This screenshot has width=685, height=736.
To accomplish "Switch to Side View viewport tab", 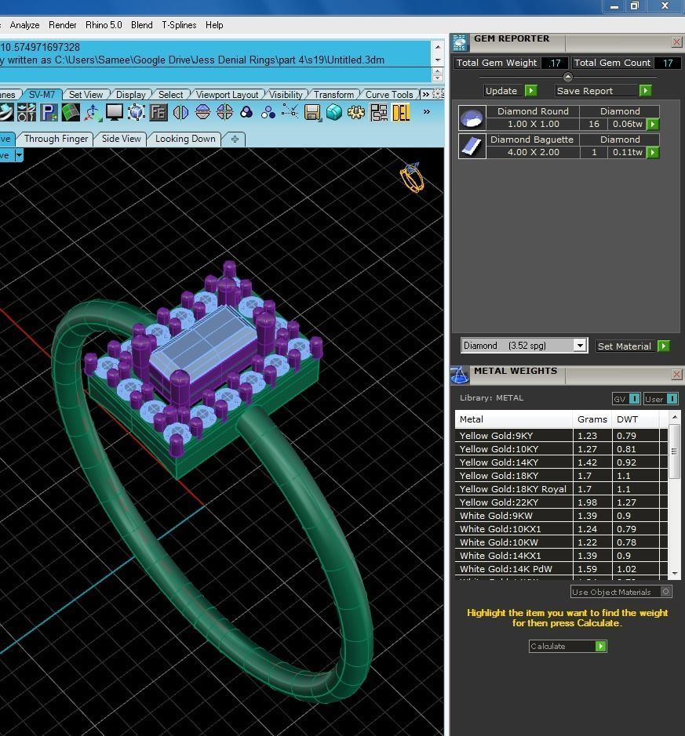I will pos(121,139).
